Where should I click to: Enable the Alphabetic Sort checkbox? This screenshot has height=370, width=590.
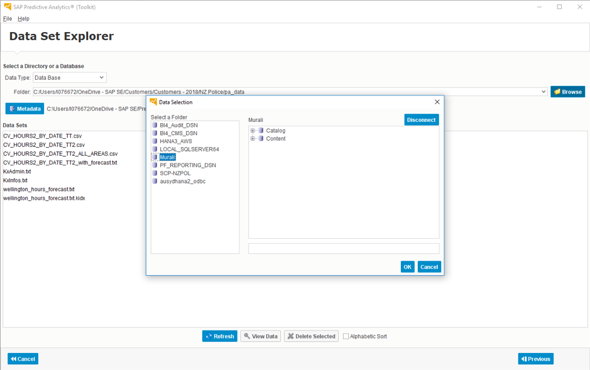(346, 337)
